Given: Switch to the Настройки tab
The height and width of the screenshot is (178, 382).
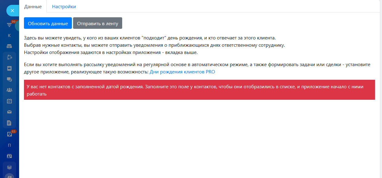Looking at the screenshot, I should [x=64, y=6].
